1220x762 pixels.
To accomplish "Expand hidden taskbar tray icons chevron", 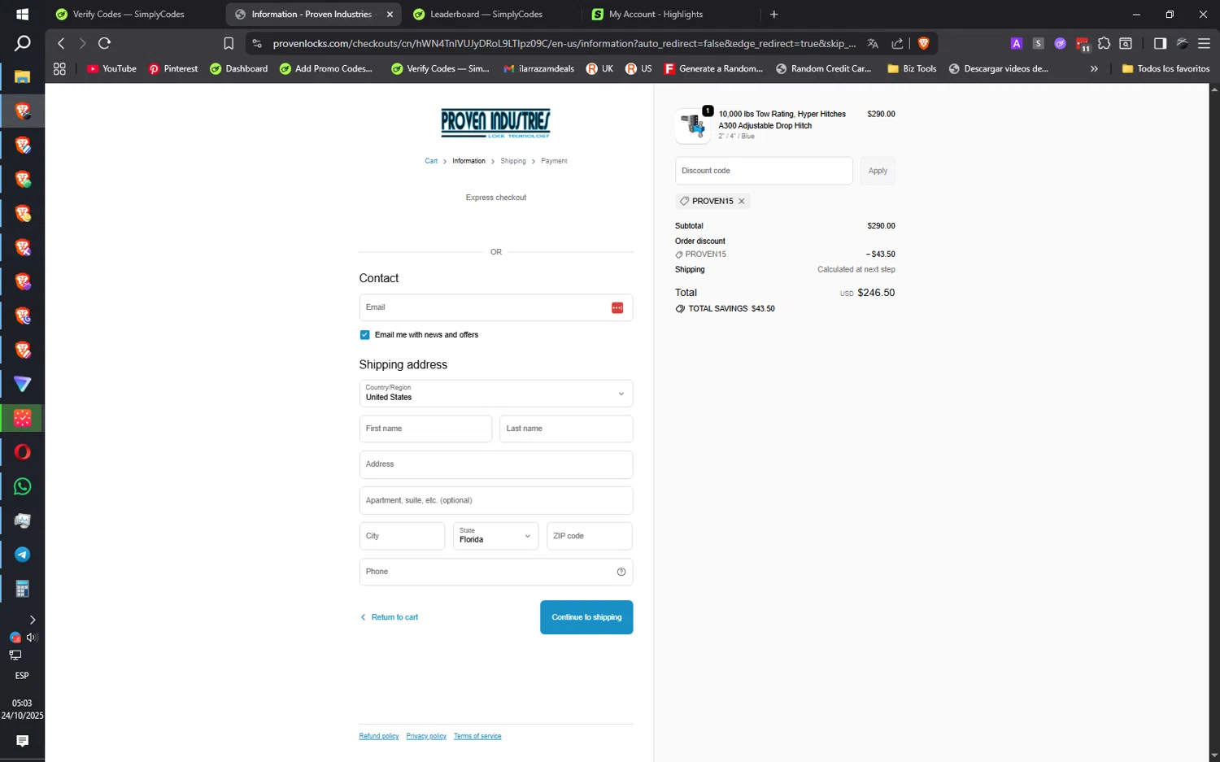I will coord(32,620).
